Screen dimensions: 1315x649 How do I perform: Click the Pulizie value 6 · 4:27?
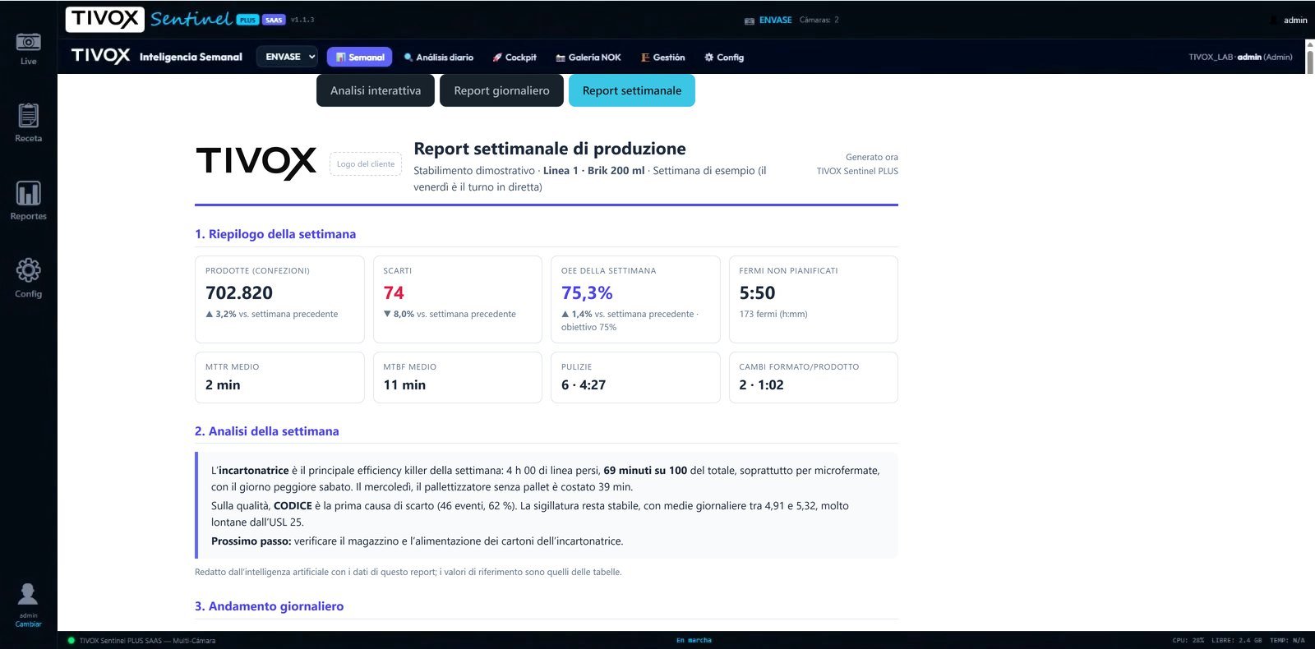[x=584, y=384]
